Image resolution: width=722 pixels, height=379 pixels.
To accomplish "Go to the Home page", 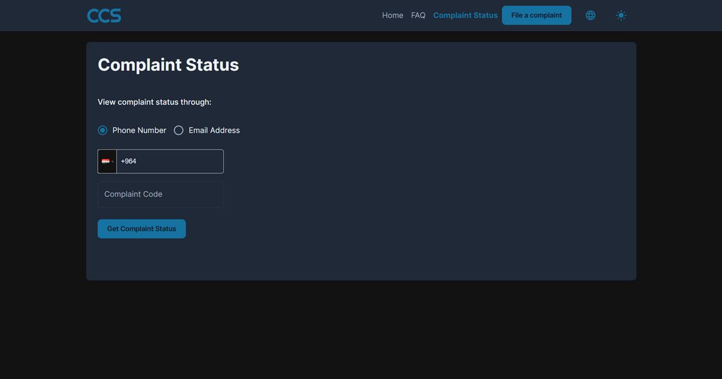I will point(392,16).
